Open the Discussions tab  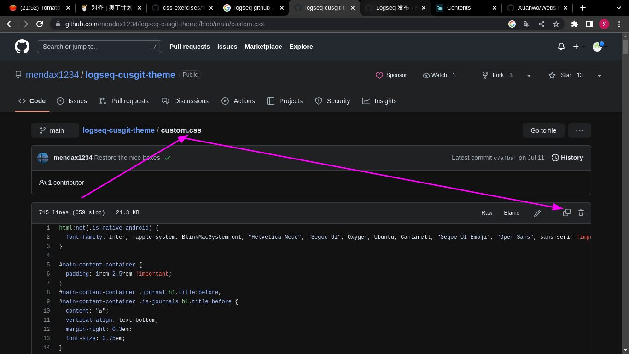pos(185,101)
